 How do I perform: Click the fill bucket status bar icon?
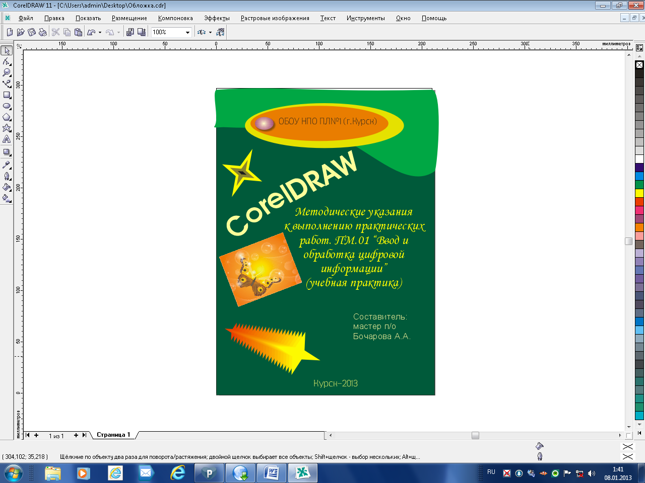click(x=540, y=446)
